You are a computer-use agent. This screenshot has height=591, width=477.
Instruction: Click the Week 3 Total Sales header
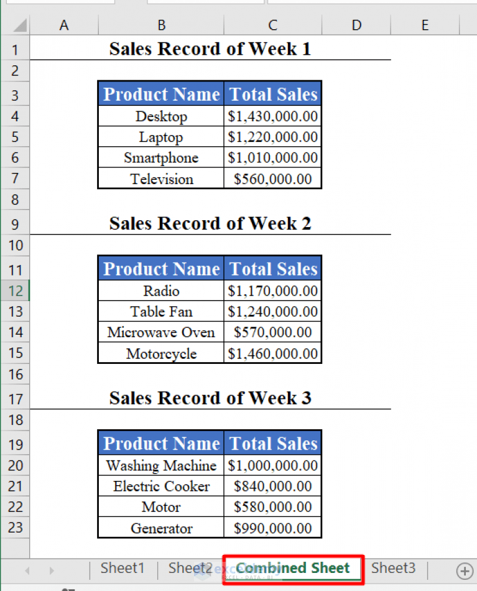click(273, 443)
